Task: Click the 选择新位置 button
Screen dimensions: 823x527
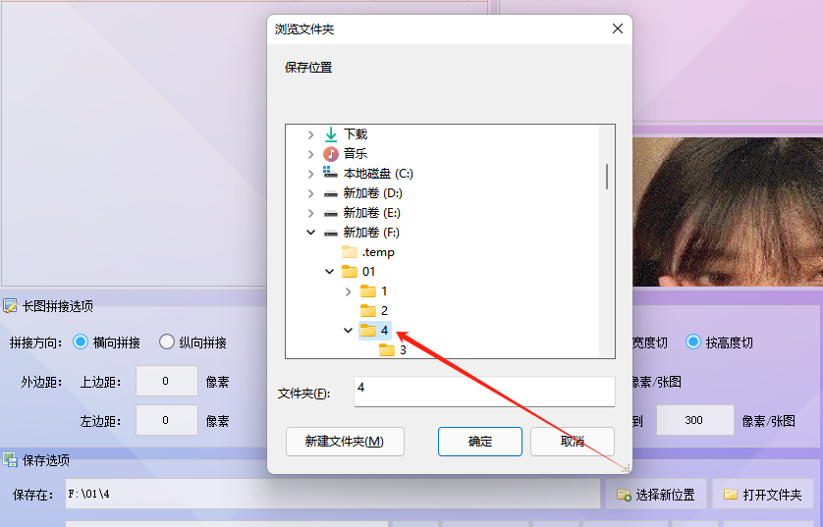Action: 656,494
